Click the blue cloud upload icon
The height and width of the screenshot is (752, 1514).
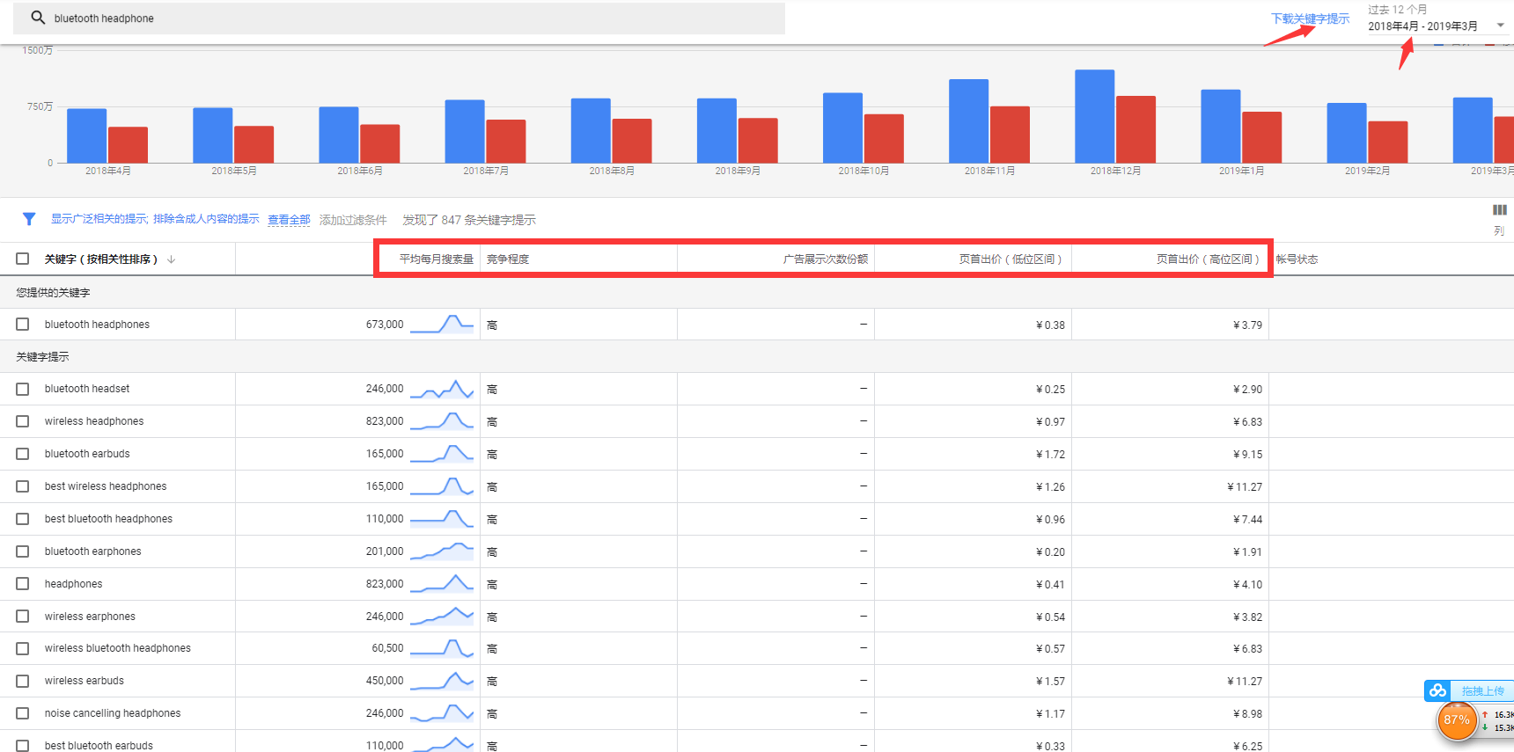[x=1438, y=691]
